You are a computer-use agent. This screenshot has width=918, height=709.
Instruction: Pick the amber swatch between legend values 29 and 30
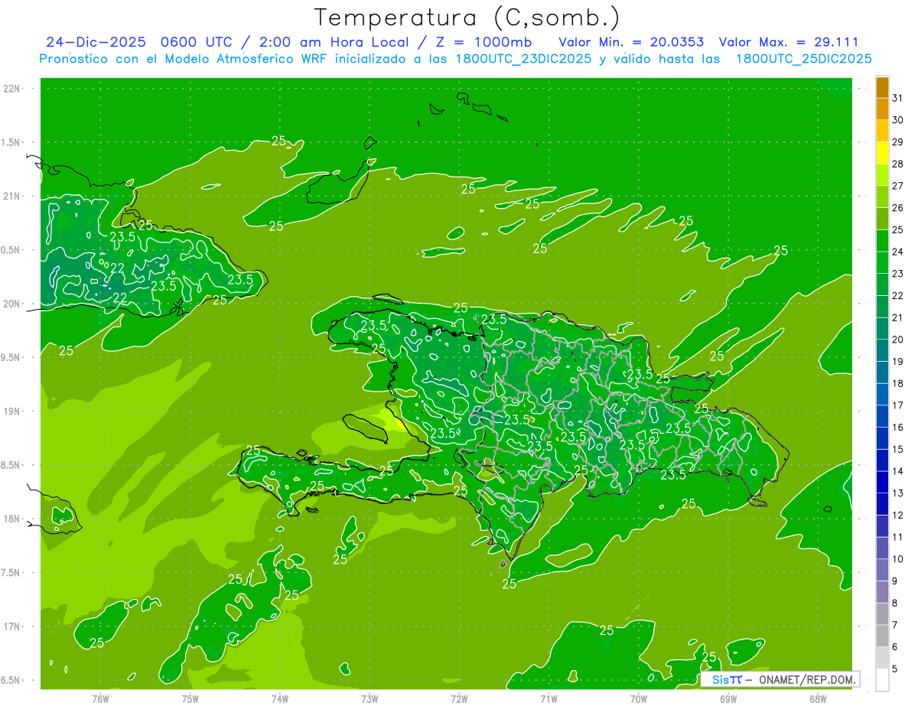click(x=882, y=131)
